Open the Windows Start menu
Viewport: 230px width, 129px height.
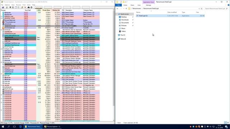[x=3, y=126]
